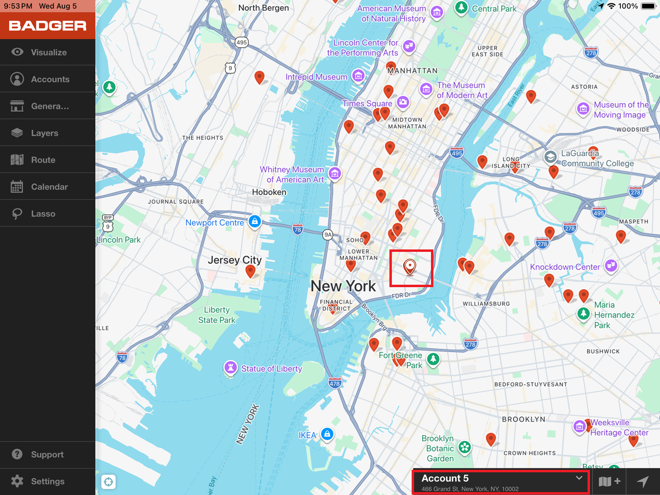Select the Times Square camera icon
This screenshot has height=495, width=660.
point(403,102)
